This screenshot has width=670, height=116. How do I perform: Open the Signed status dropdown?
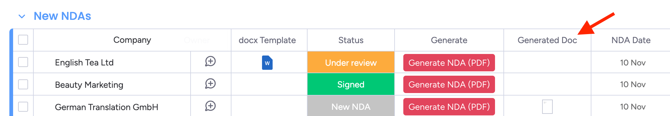351,84
